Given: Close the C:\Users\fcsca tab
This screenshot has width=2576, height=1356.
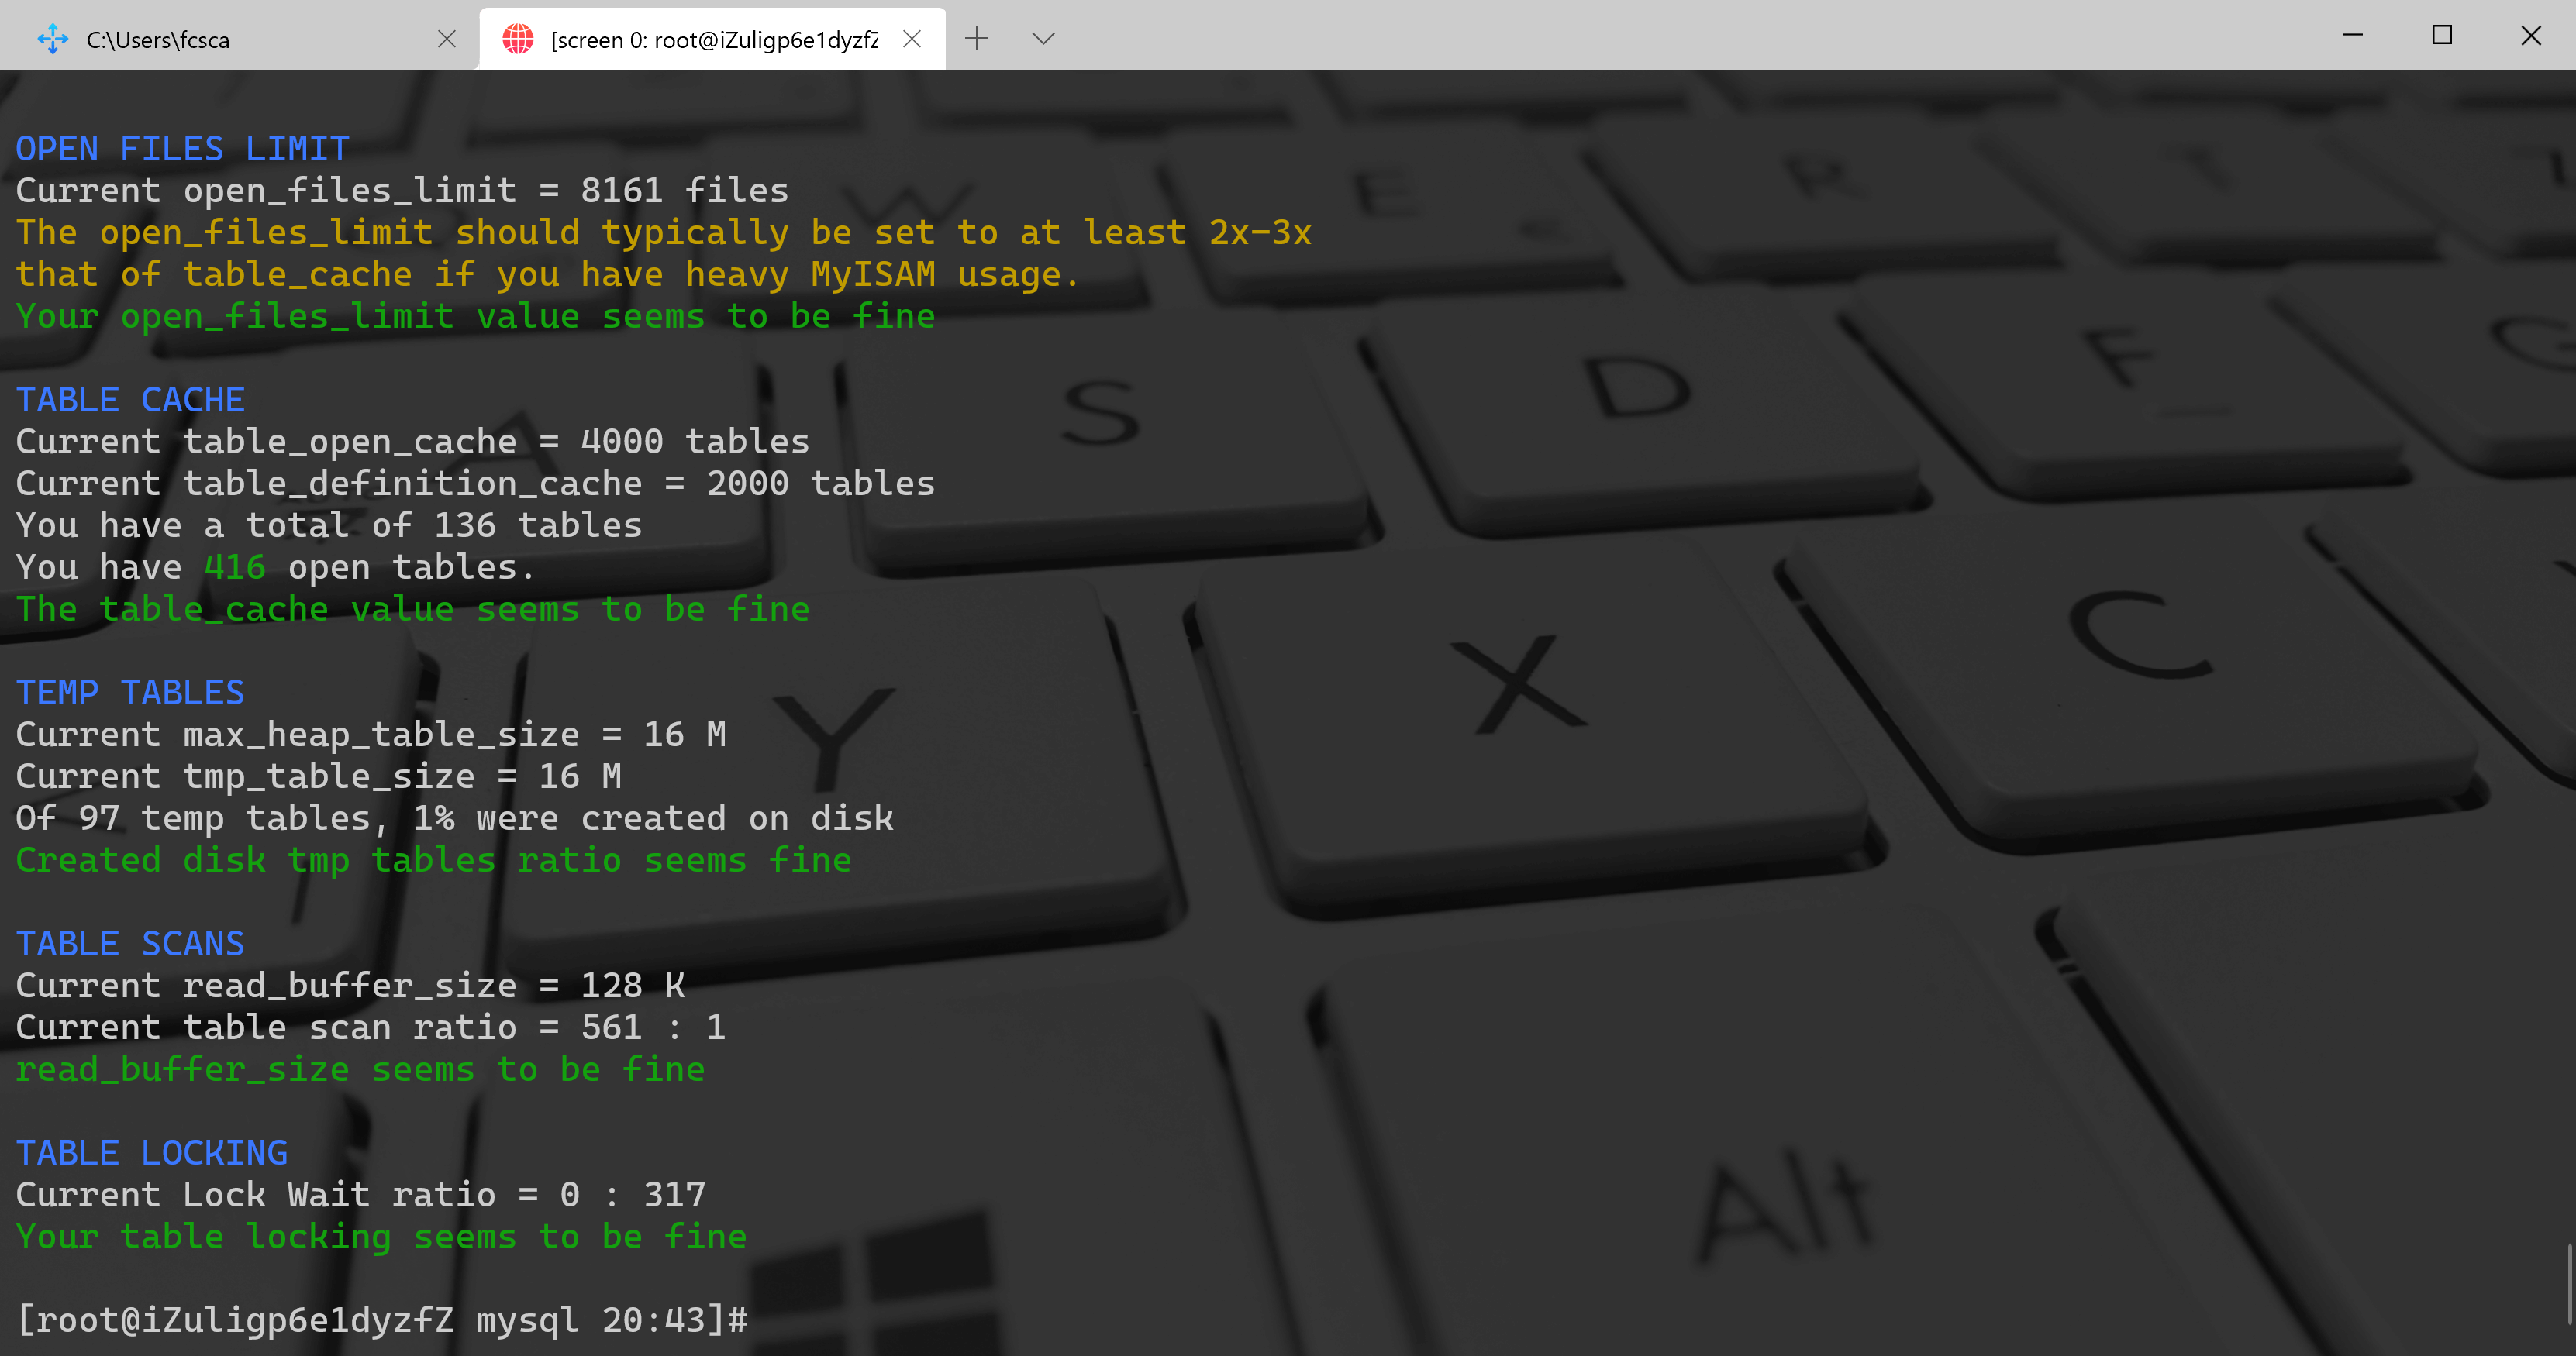Looking at the screenshot, I should tap(447, 39).
